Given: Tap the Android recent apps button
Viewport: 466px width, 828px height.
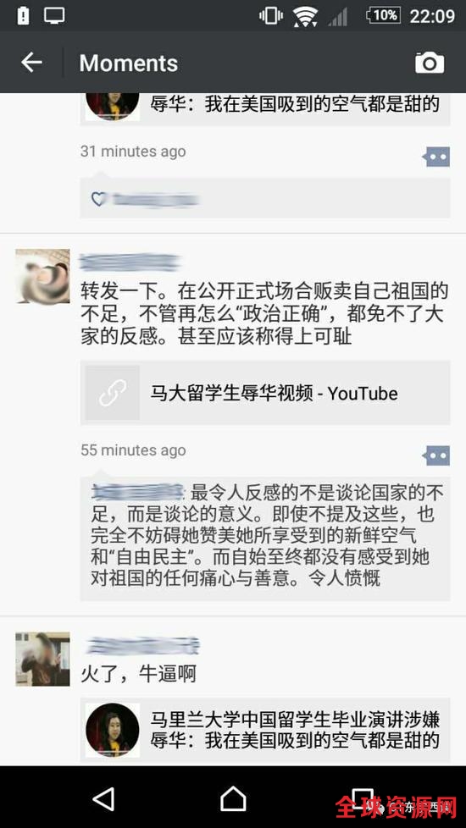Looking at the screenshot, I should click(x=363, y=799).
